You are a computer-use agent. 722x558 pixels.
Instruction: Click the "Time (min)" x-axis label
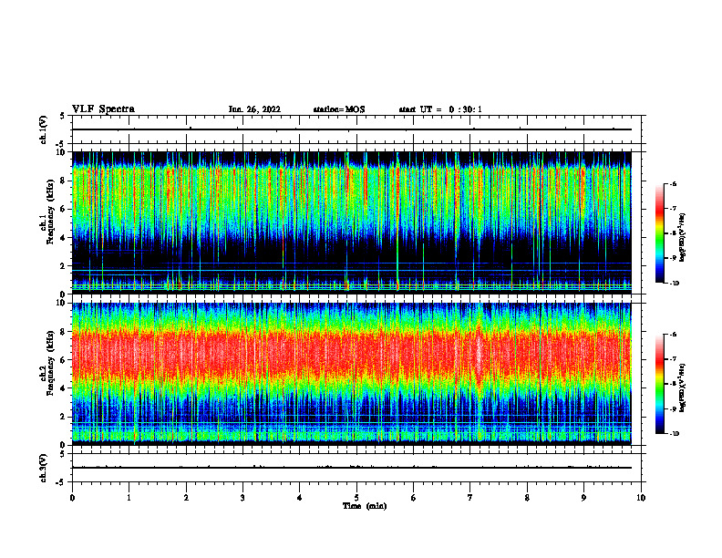point(365,506)
